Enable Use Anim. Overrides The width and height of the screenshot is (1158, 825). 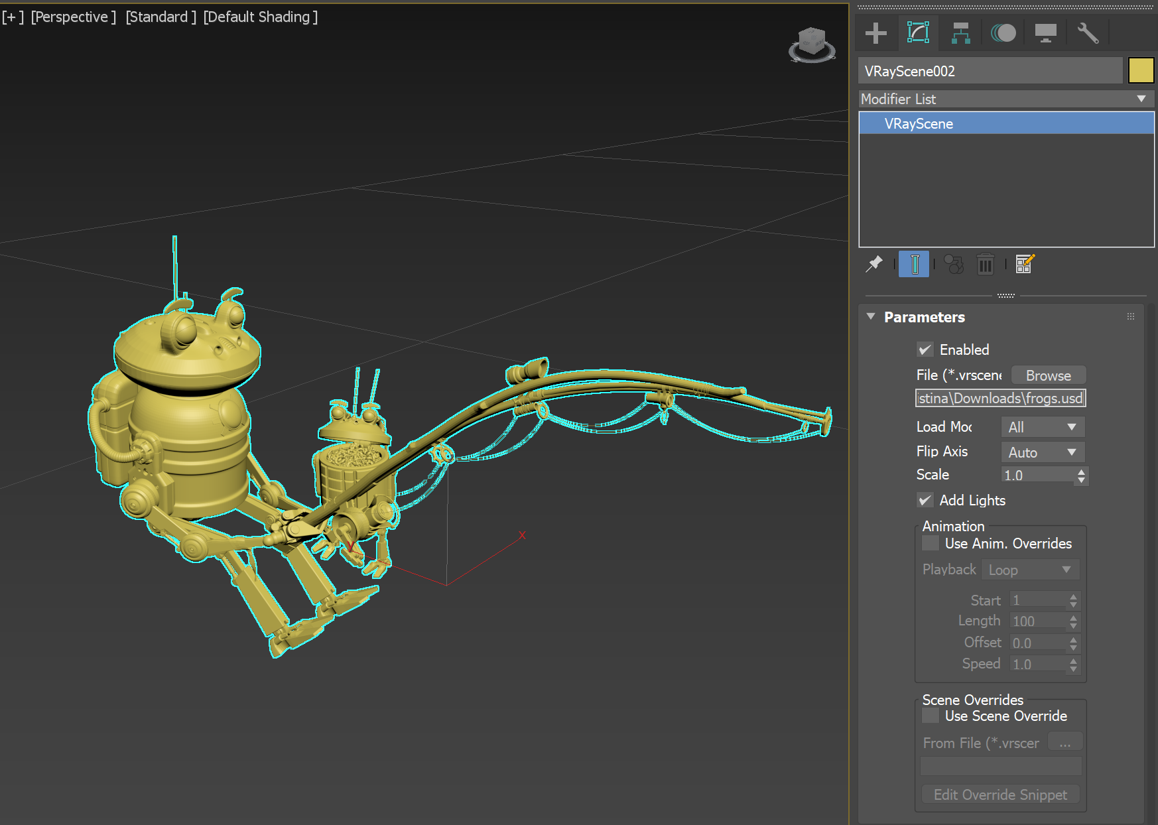coord(931,542)
